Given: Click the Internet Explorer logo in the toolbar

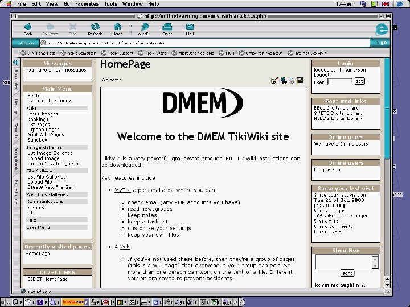Looking at the screenshot, I should tap(382, 29).
